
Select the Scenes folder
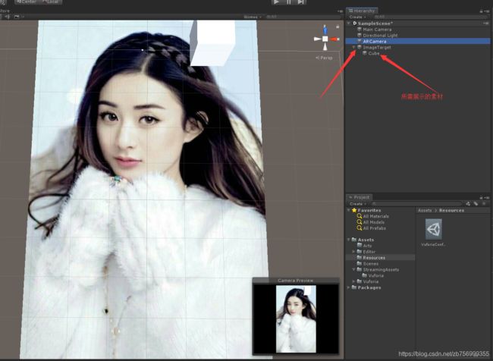tap(371, 263)
